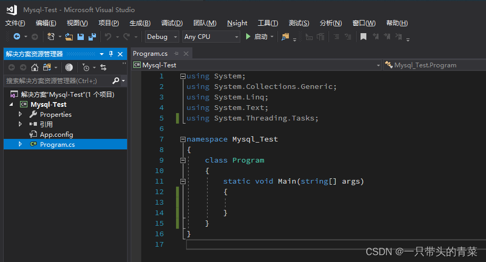Expand the Properties tree node
486x262 pixels.
coord(20,114)
